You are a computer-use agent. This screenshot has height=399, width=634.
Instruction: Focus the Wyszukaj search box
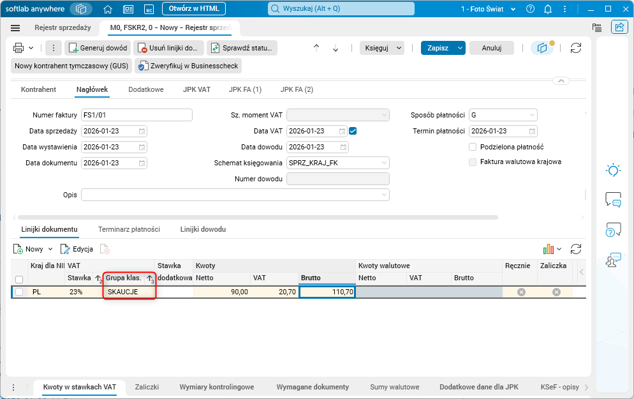point(341,8)
